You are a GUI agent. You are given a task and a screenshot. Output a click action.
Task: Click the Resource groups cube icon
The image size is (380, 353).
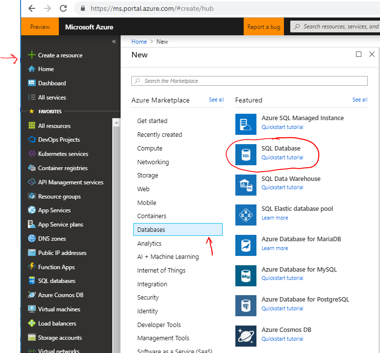[32, 196]
